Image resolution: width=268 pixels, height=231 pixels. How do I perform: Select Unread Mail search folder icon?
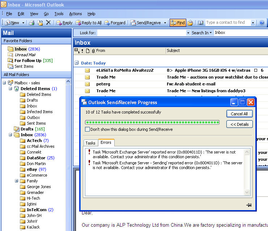point(10,55)
